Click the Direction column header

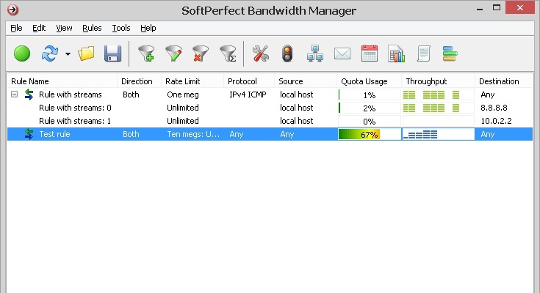point(139,81)
